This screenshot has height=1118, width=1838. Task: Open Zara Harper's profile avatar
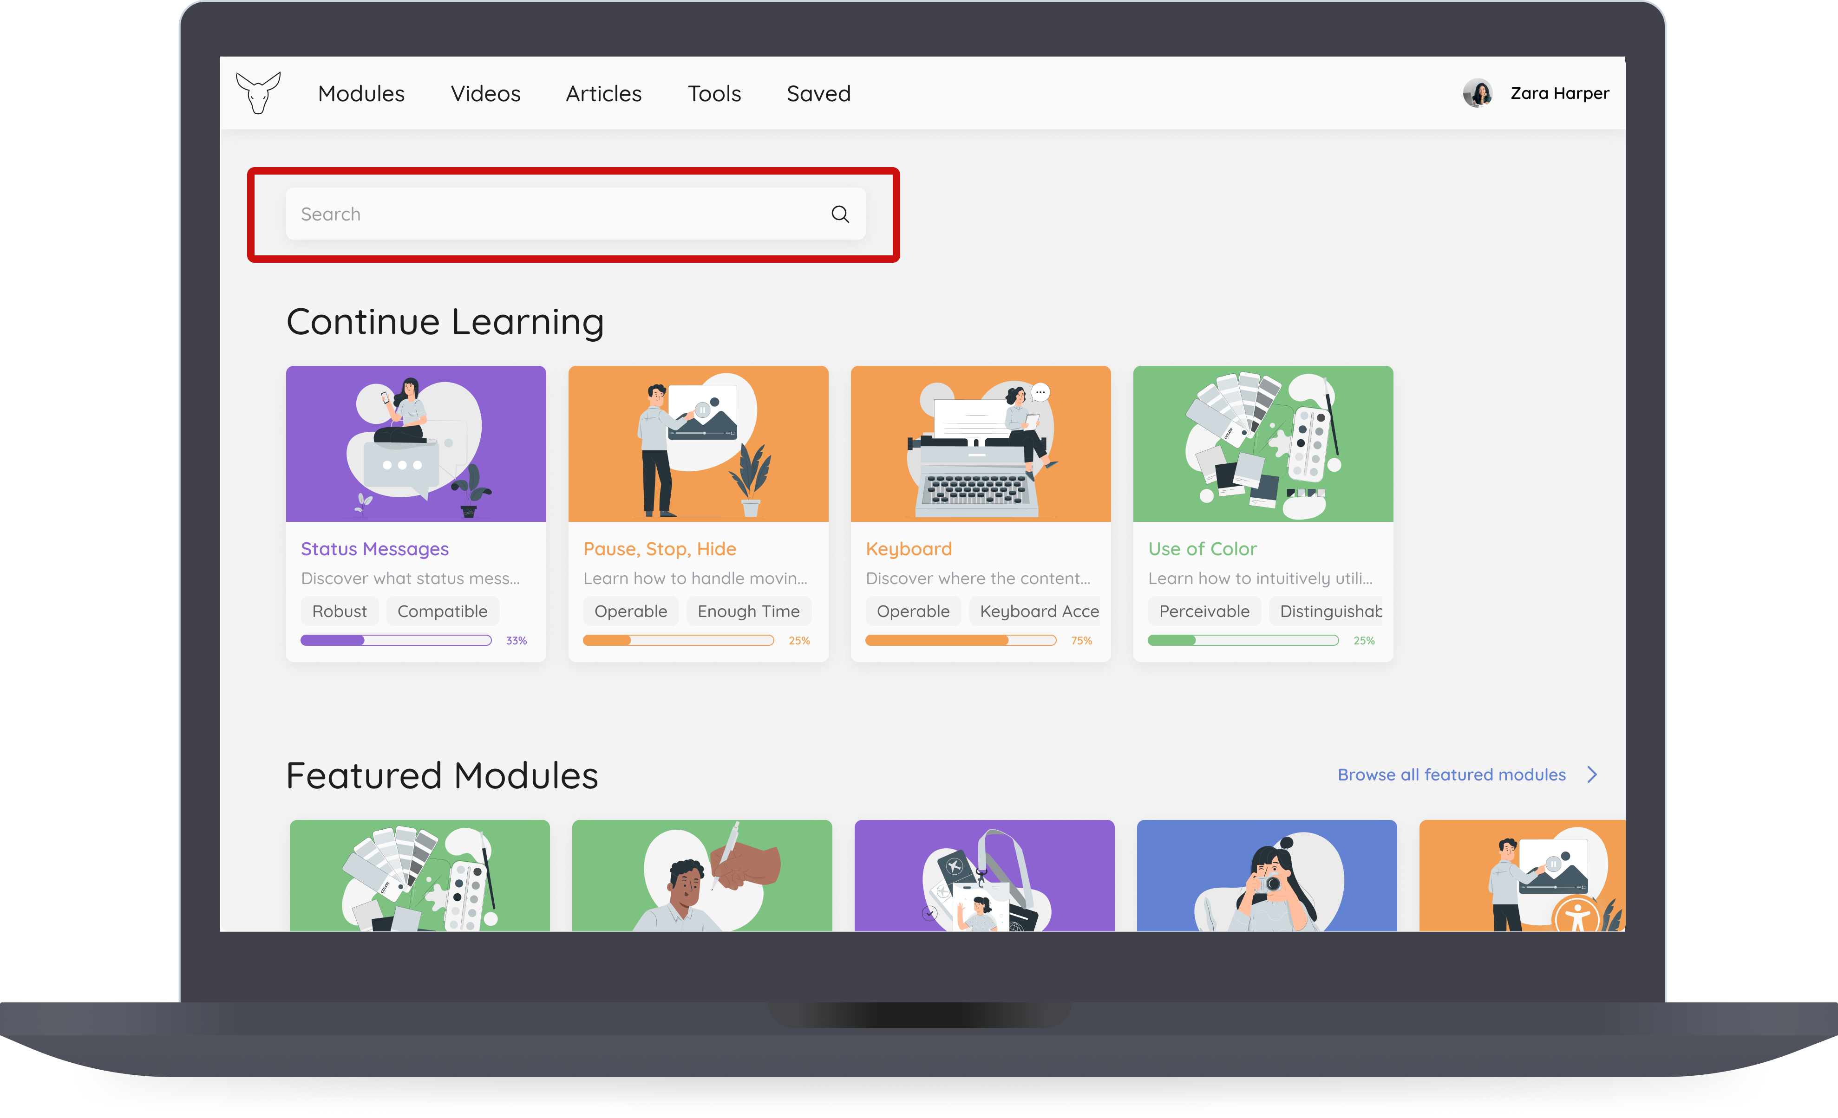1477,93
